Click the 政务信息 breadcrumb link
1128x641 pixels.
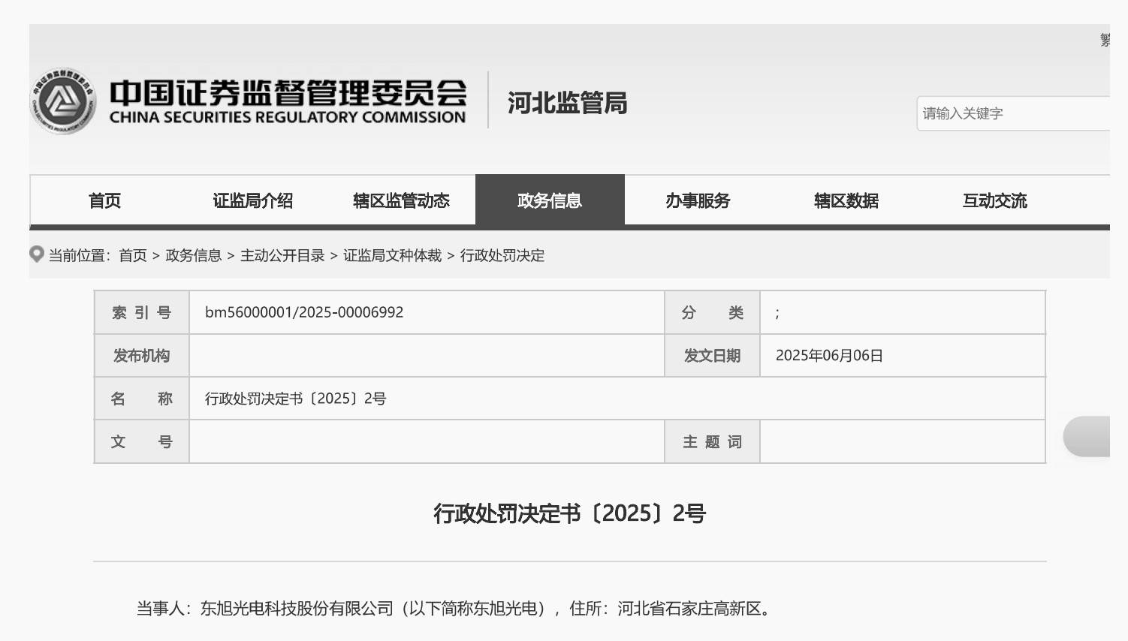[x=193, y=255]
